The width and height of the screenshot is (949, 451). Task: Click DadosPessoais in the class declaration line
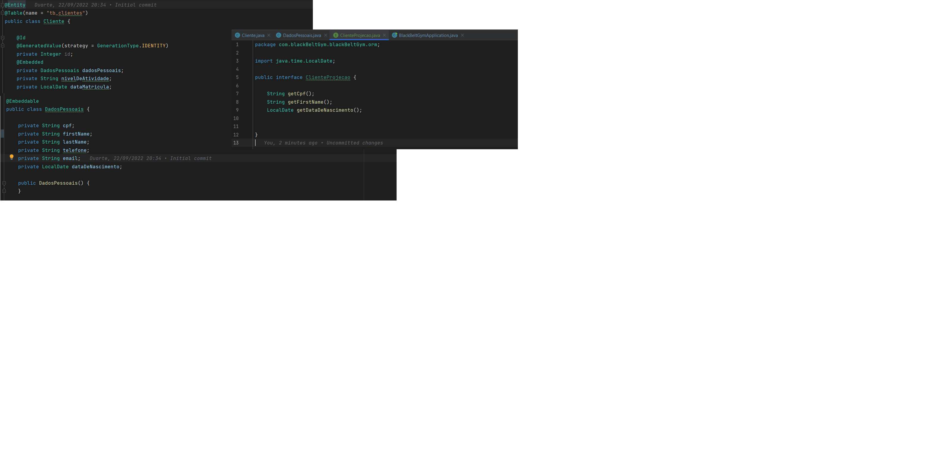[x=64, y=109]
